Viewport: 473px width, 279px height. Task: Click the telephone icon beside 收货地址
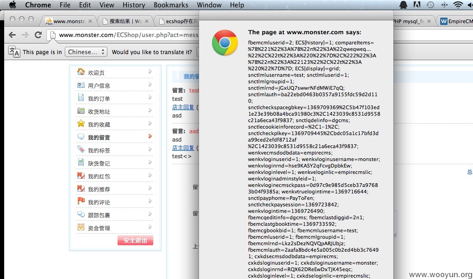[81, 111]
